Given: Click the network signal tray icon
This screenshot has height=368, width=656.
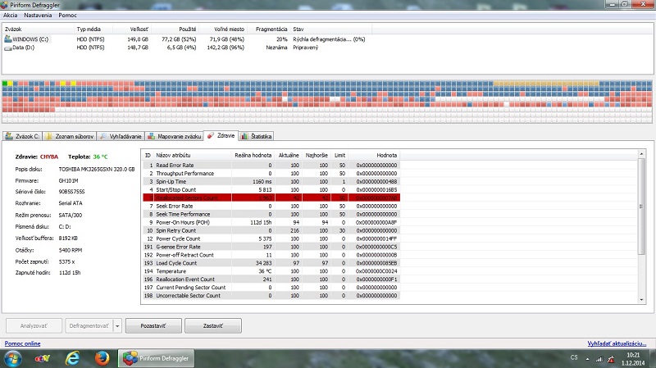Looking at the screenshot, I should coord(599,359).
